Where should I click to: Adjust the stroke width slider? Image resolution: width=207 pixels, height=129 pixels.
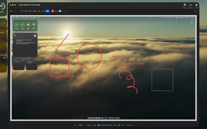click(x=61, y=11)
